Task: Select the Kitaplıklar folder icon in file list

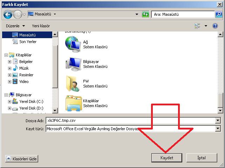Action: [x=74, y=103]
